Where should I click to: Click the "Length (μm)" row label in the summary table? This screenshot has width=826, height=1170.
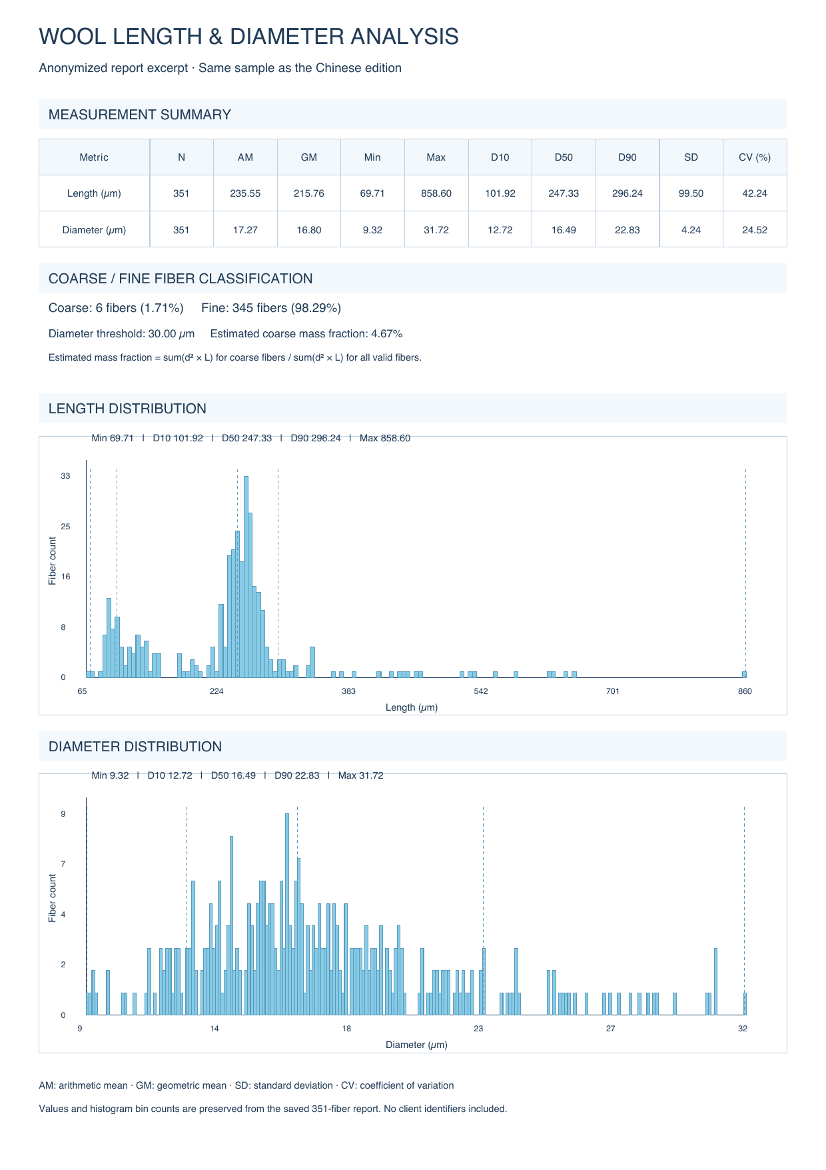[94, 193]
